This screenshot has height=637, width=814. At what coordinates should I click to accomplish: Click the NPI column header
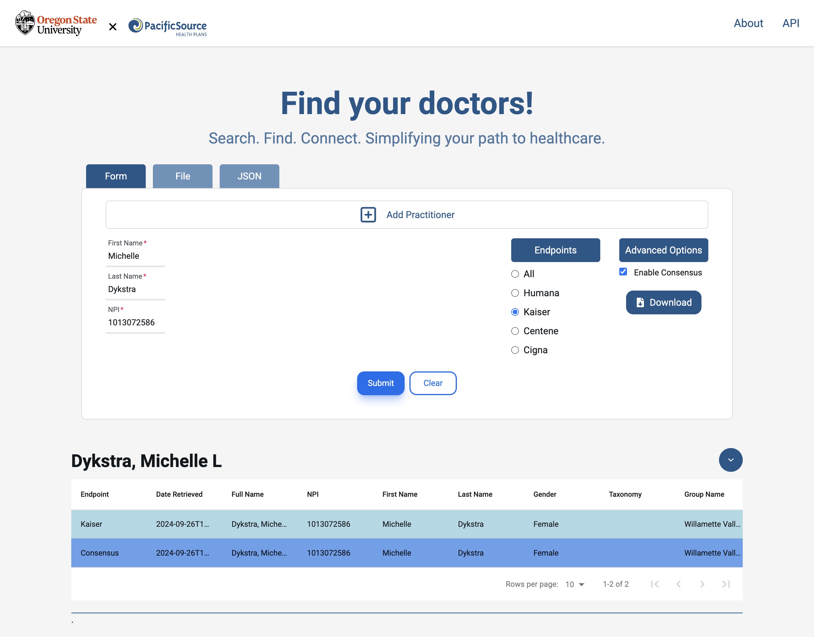coord(313,494)
